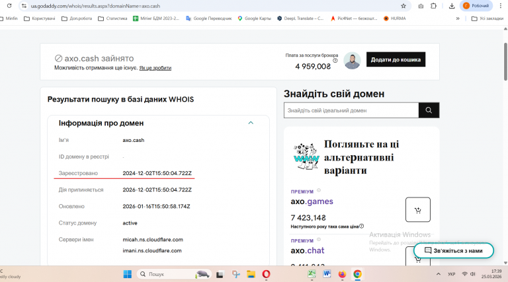Click the axo.cash name value

click(134, 141)
